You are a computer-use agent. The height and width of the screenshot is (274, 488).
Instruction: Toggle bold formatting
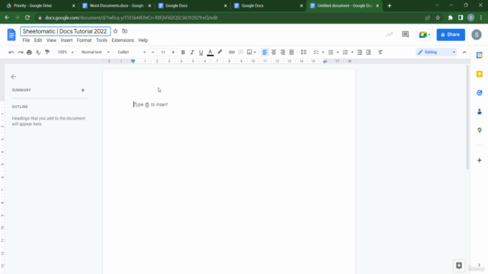pos(183,53)
